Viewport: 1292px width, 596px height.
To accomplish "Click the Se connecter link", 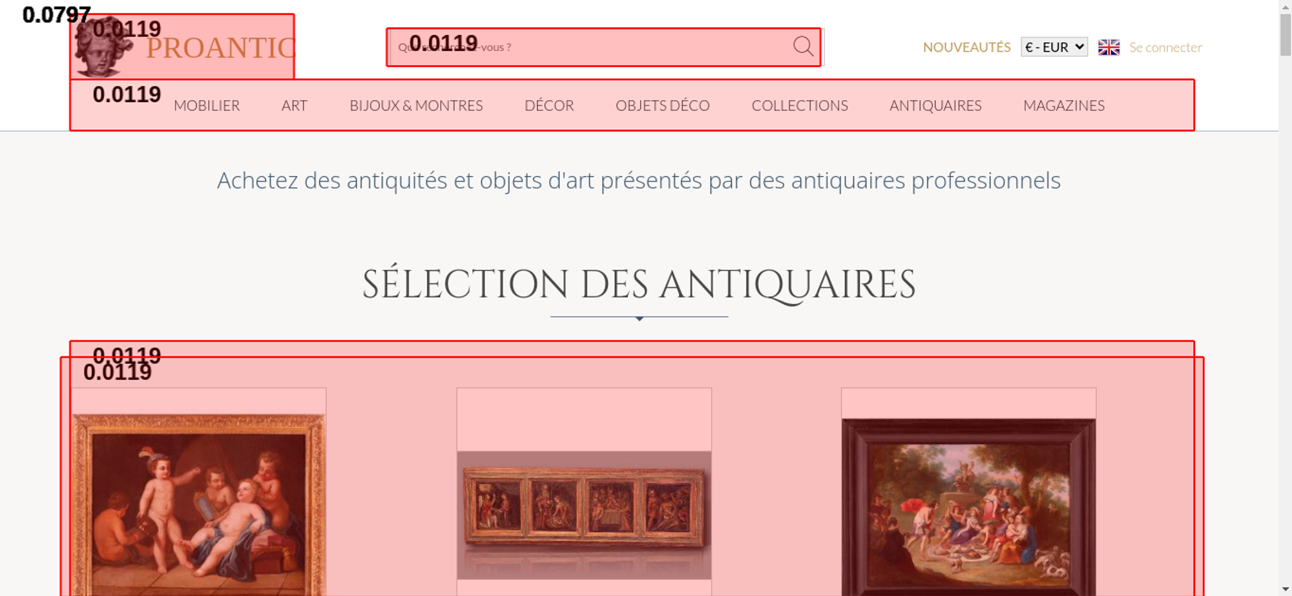I will [1165, 47].
